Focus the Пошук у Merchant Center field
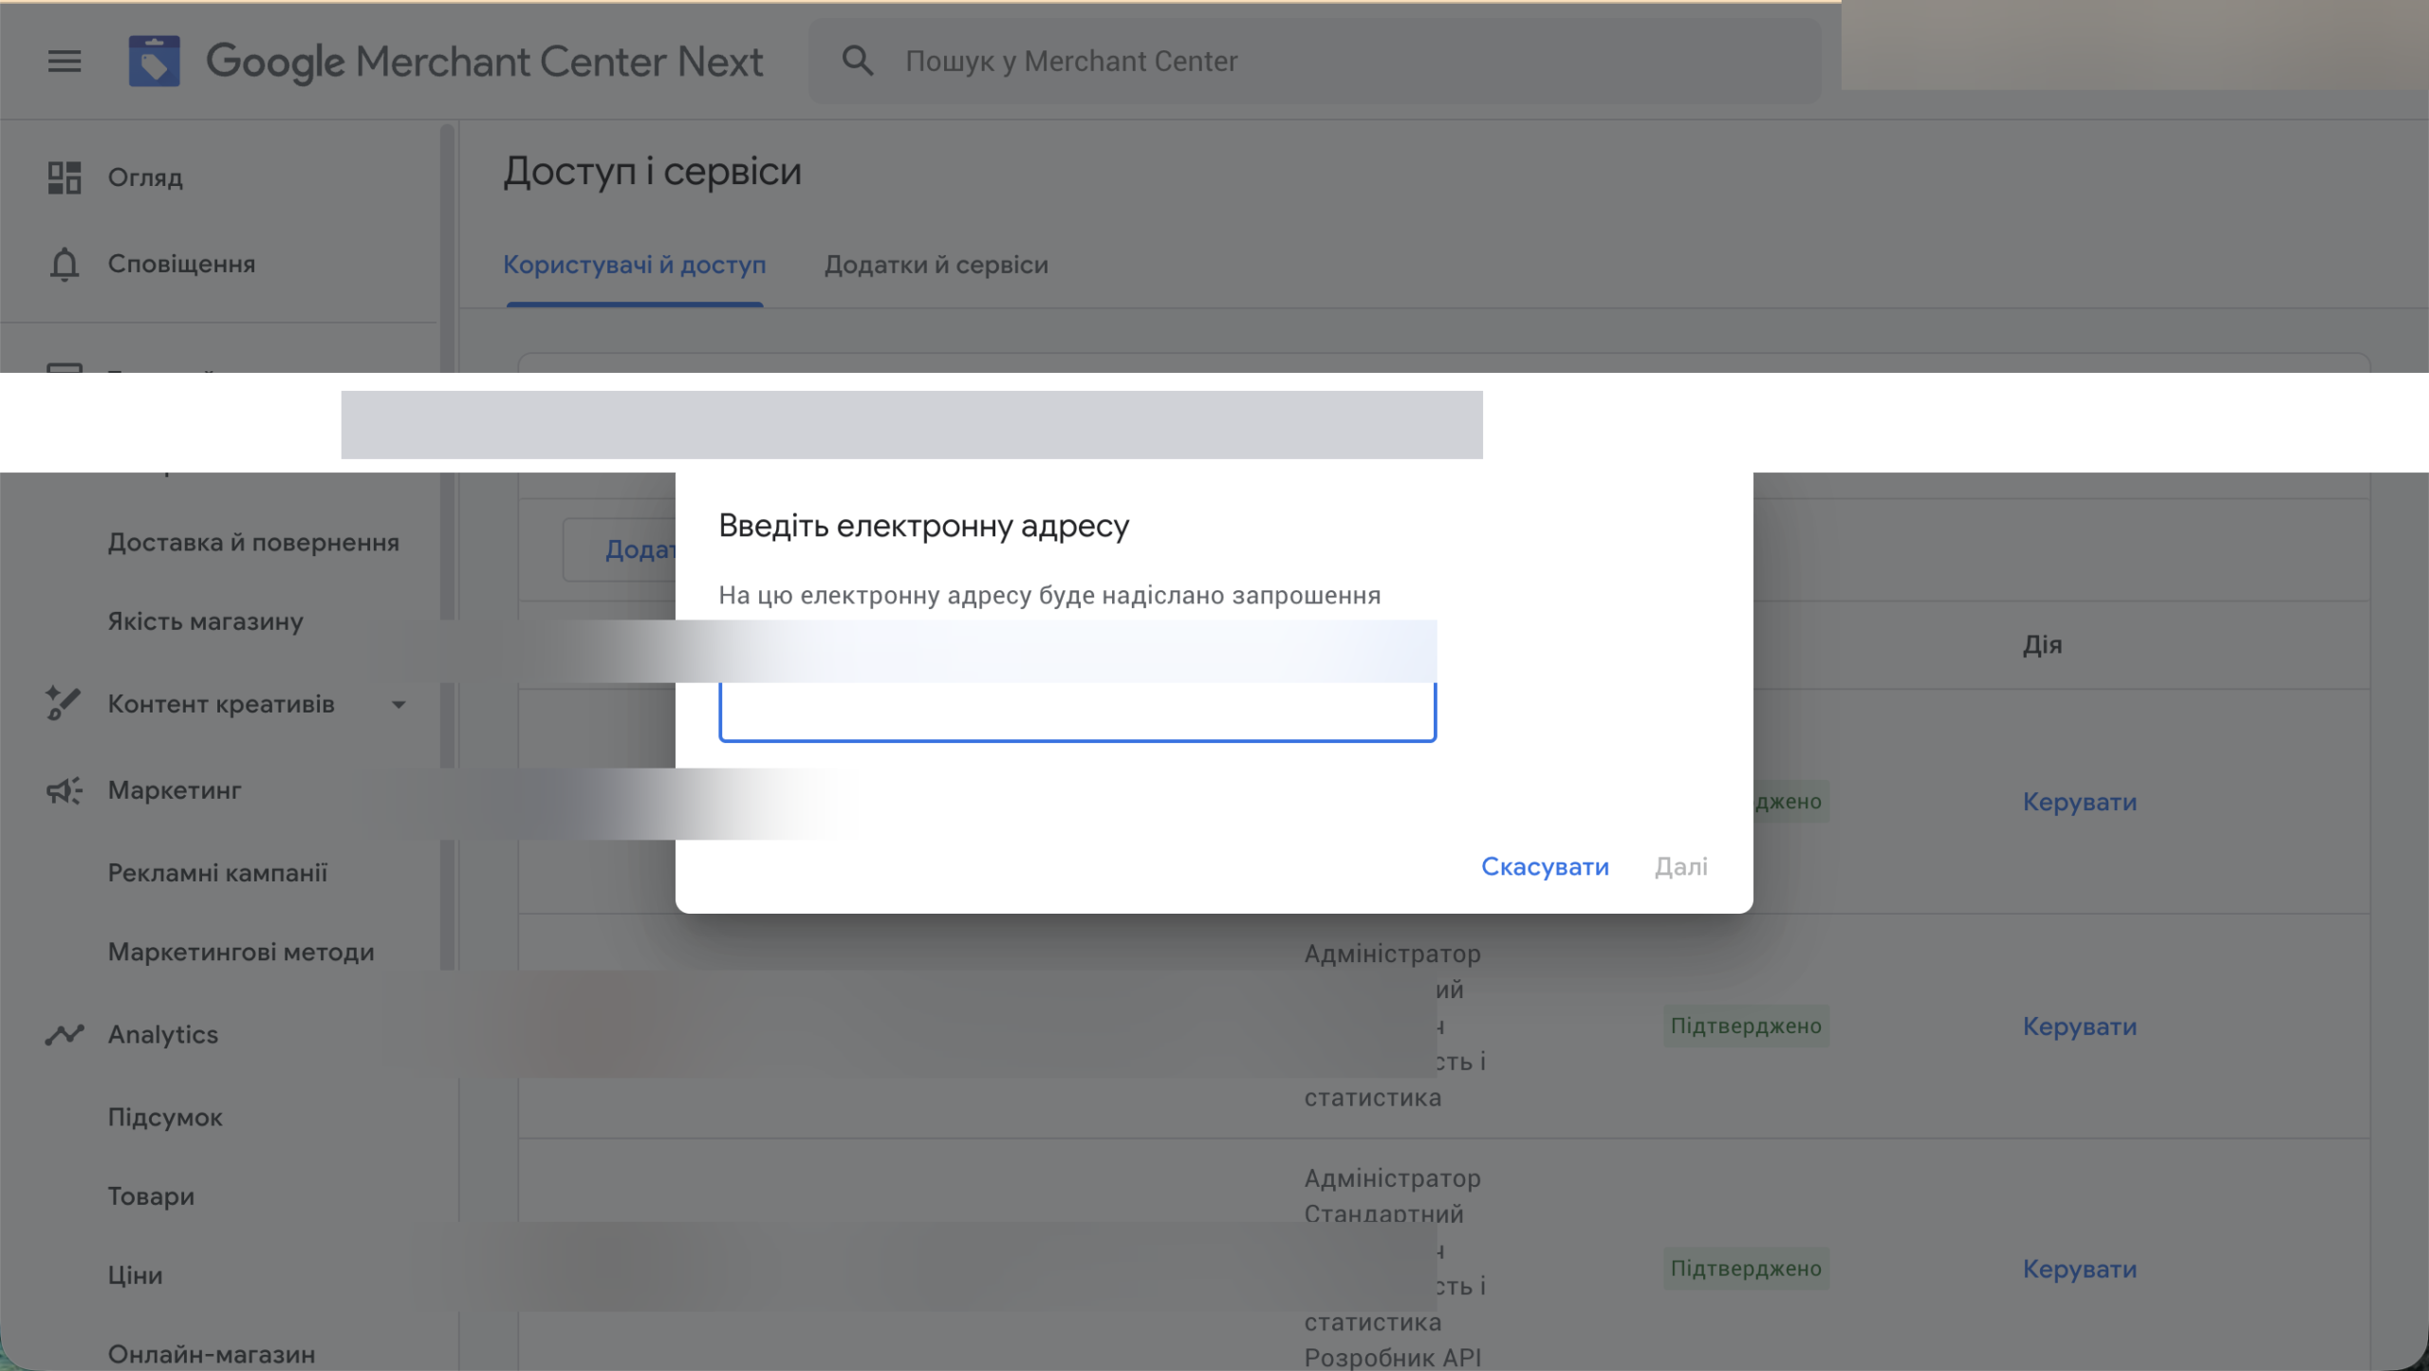 point(1314,62)
